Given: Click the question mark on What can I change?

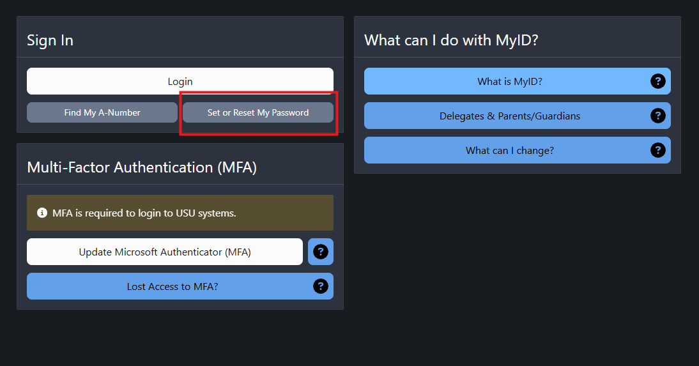Looking at the screenshot, I should coord(658,150).
